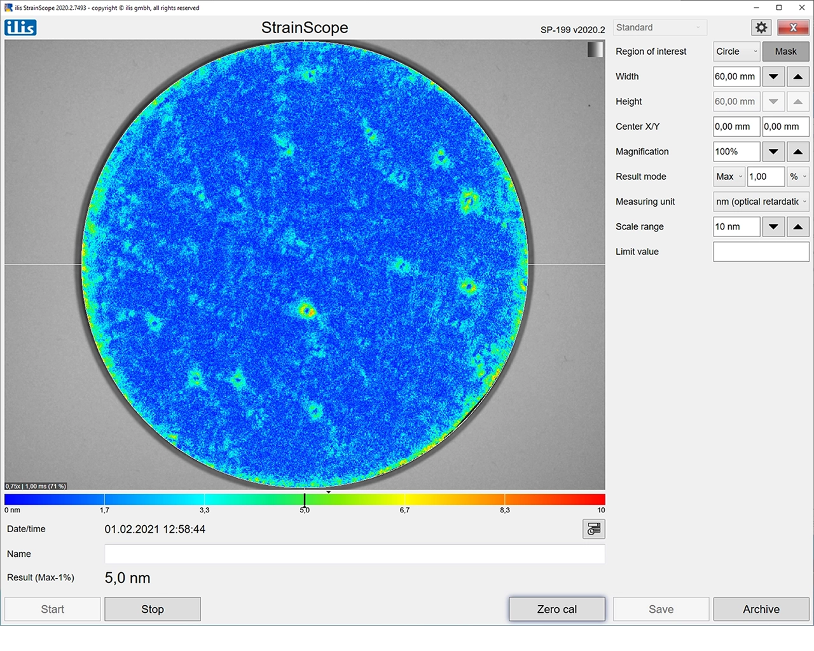Click the exposure info label 0,75x 1,00 ms
814x651 pixels.
point(36,486)
